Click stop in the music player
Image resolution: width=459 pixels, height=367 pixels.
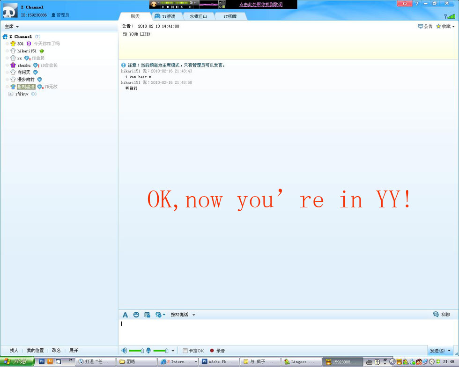click(x=168, y=7)
